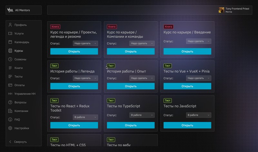
Task: Open Тесты по React + Redux Toolkit
Action: tap(74, 125)
